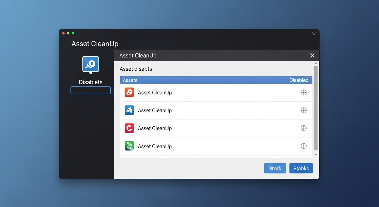Select Asset CleanUp text beside green leaf icon
This screenshot has height=207, width=379.
(155, 146)
